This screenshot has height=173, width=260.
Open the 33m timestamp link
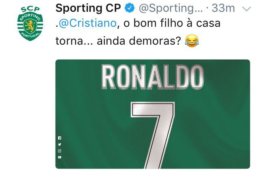coord(223,8)
